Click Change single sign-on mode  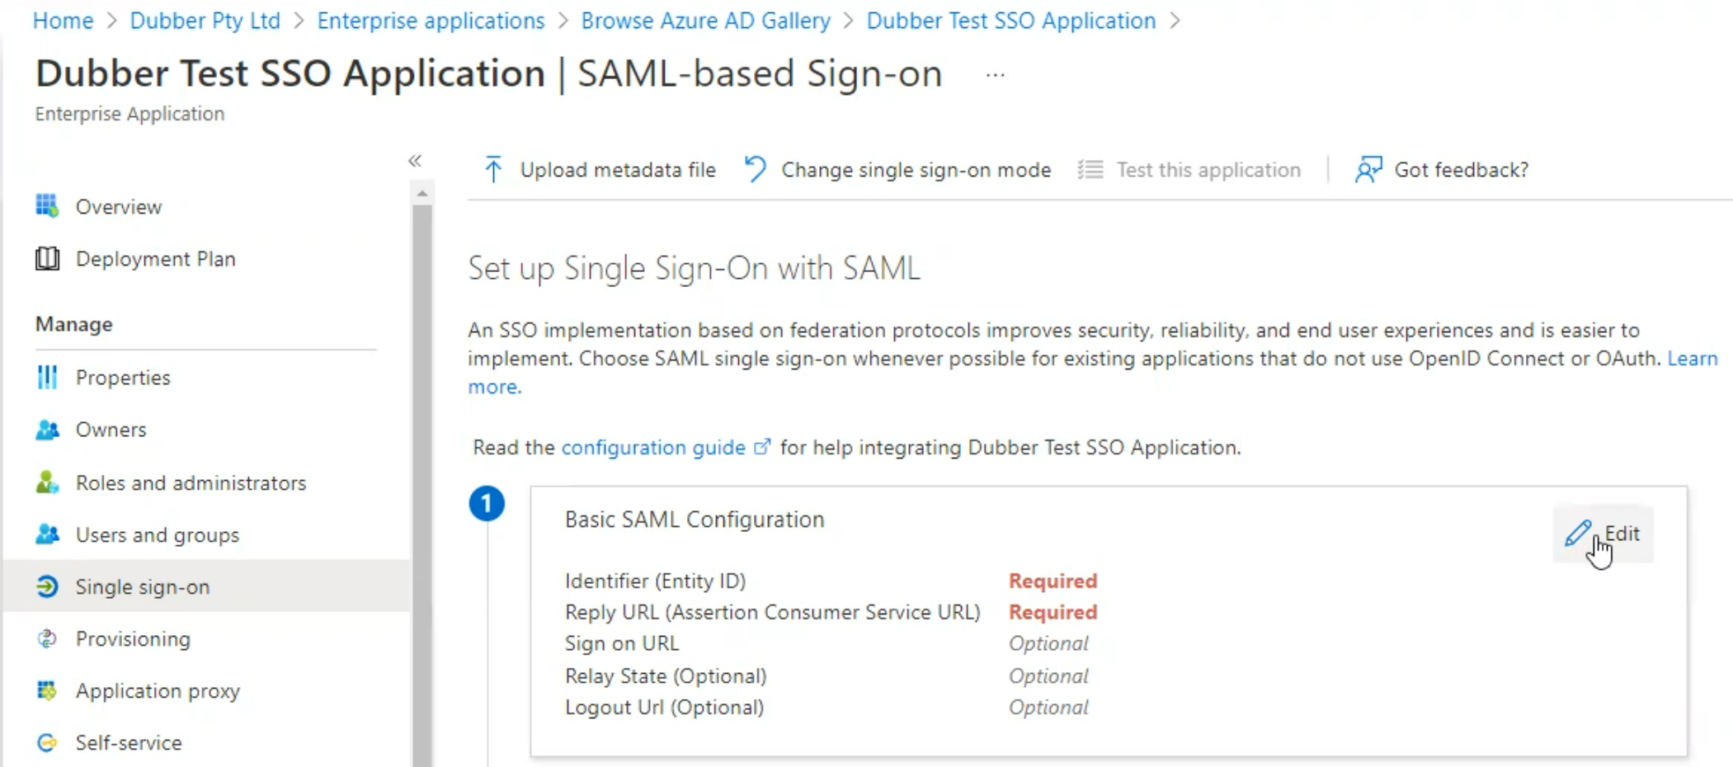[x=916, y=170]
